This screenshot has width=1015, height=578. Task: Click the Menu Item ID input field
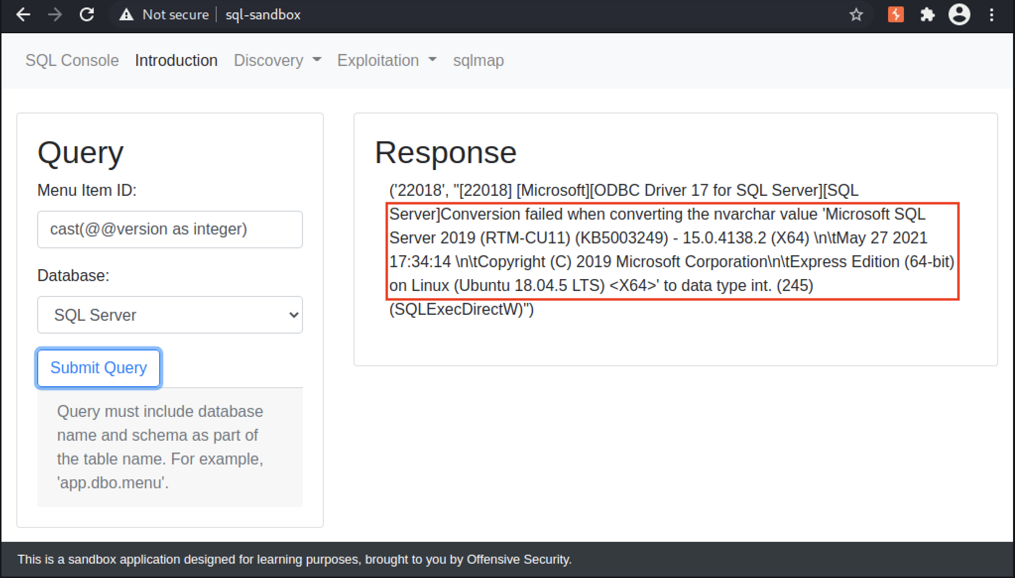tap(170, 230)
